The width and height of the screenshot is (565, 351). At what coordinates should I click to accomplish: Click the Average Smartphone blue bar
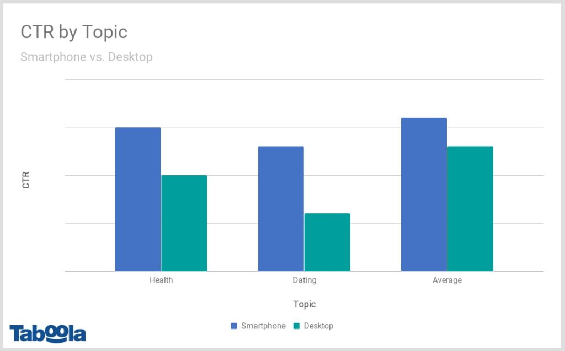424,195
